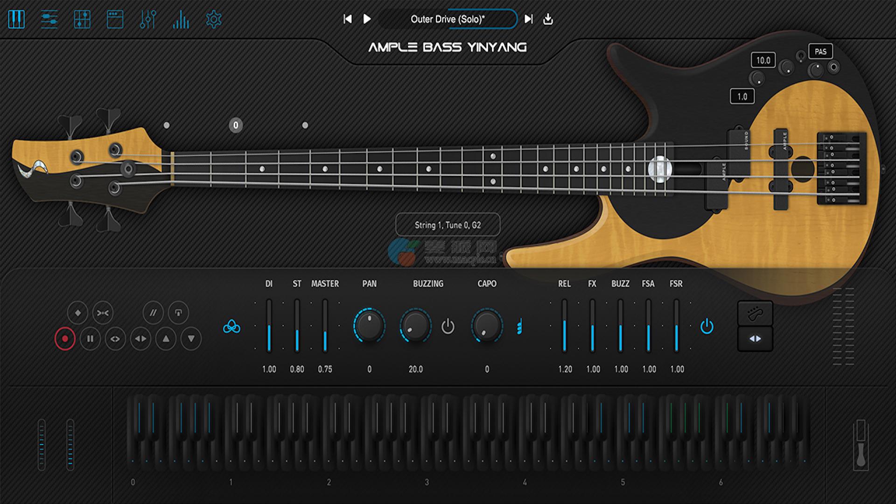Click the 1.0 volume value box
Image resolution: width=896 pixels, height=504 pixels.
pos(742,97)
